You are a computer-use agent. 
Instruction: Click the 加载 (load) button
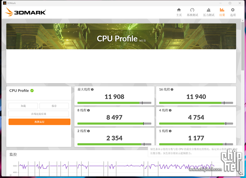(x=23, y=106)
